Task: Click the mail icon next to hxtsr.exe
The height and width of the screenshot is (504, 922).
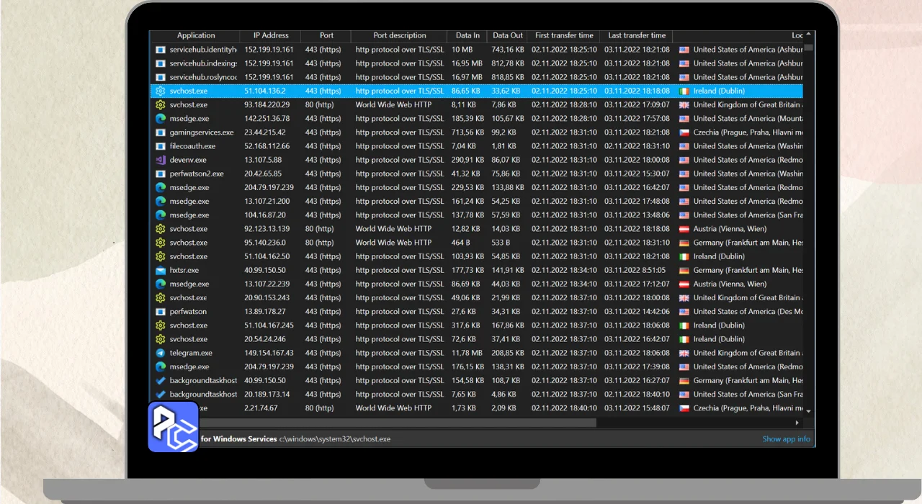Action: coord(161,270)
